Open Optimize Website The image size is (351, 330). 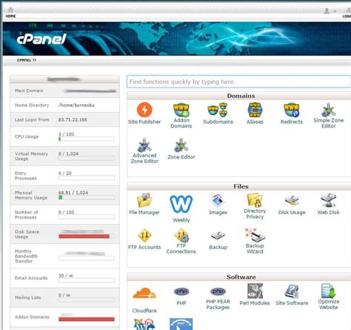tap(329, 297)
